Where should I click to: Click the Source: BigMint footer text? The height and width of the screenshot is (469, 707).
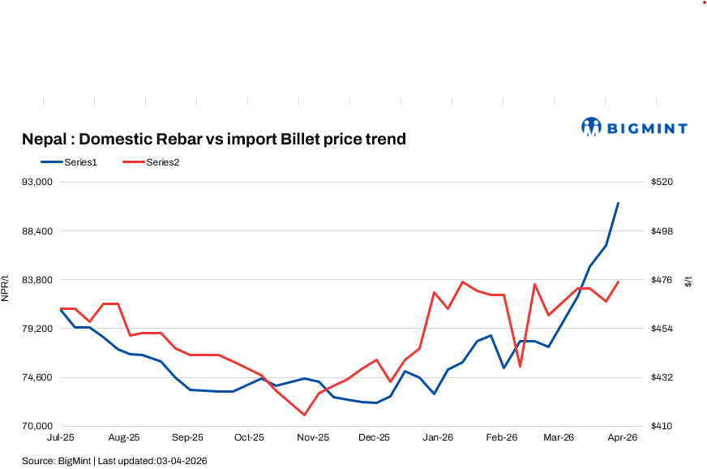pos(114,461)
